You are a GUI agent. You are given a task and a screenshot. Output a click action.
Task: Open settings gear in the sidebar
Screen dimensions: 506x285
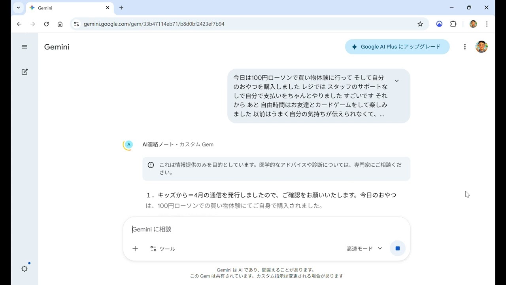[x=25, y=269]
